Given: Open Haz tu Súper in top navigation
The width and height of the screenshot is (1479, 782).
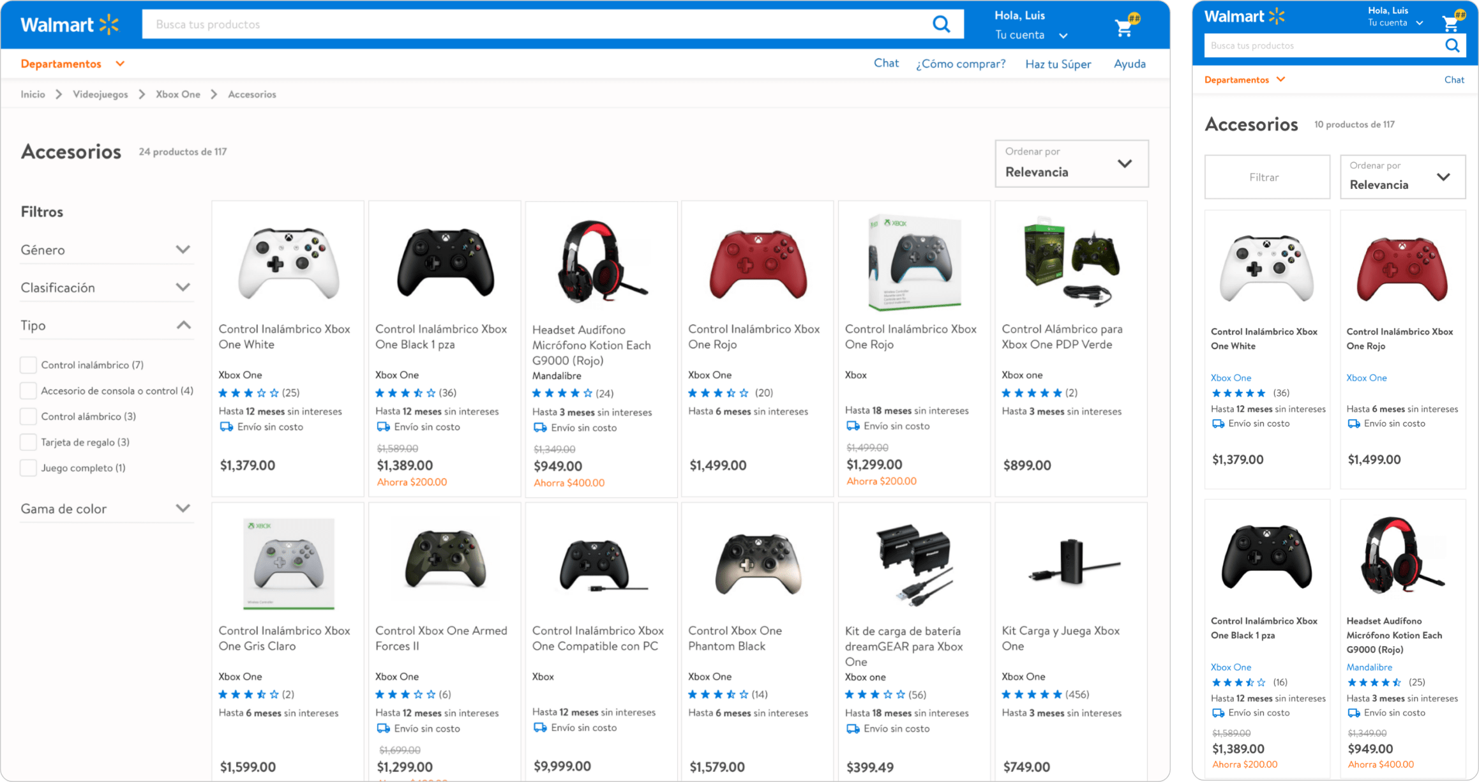Looking at the screenshot, I should [x=1058, y=64].
